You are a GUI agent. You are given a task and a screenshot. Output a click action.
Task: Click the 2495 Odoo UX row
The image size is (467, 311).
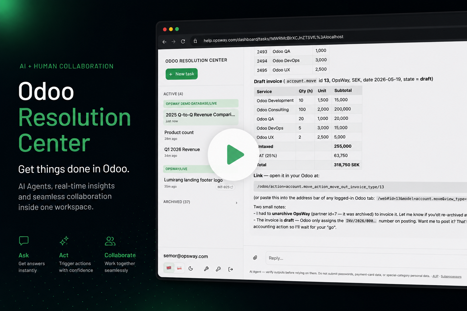pos(292,70)
